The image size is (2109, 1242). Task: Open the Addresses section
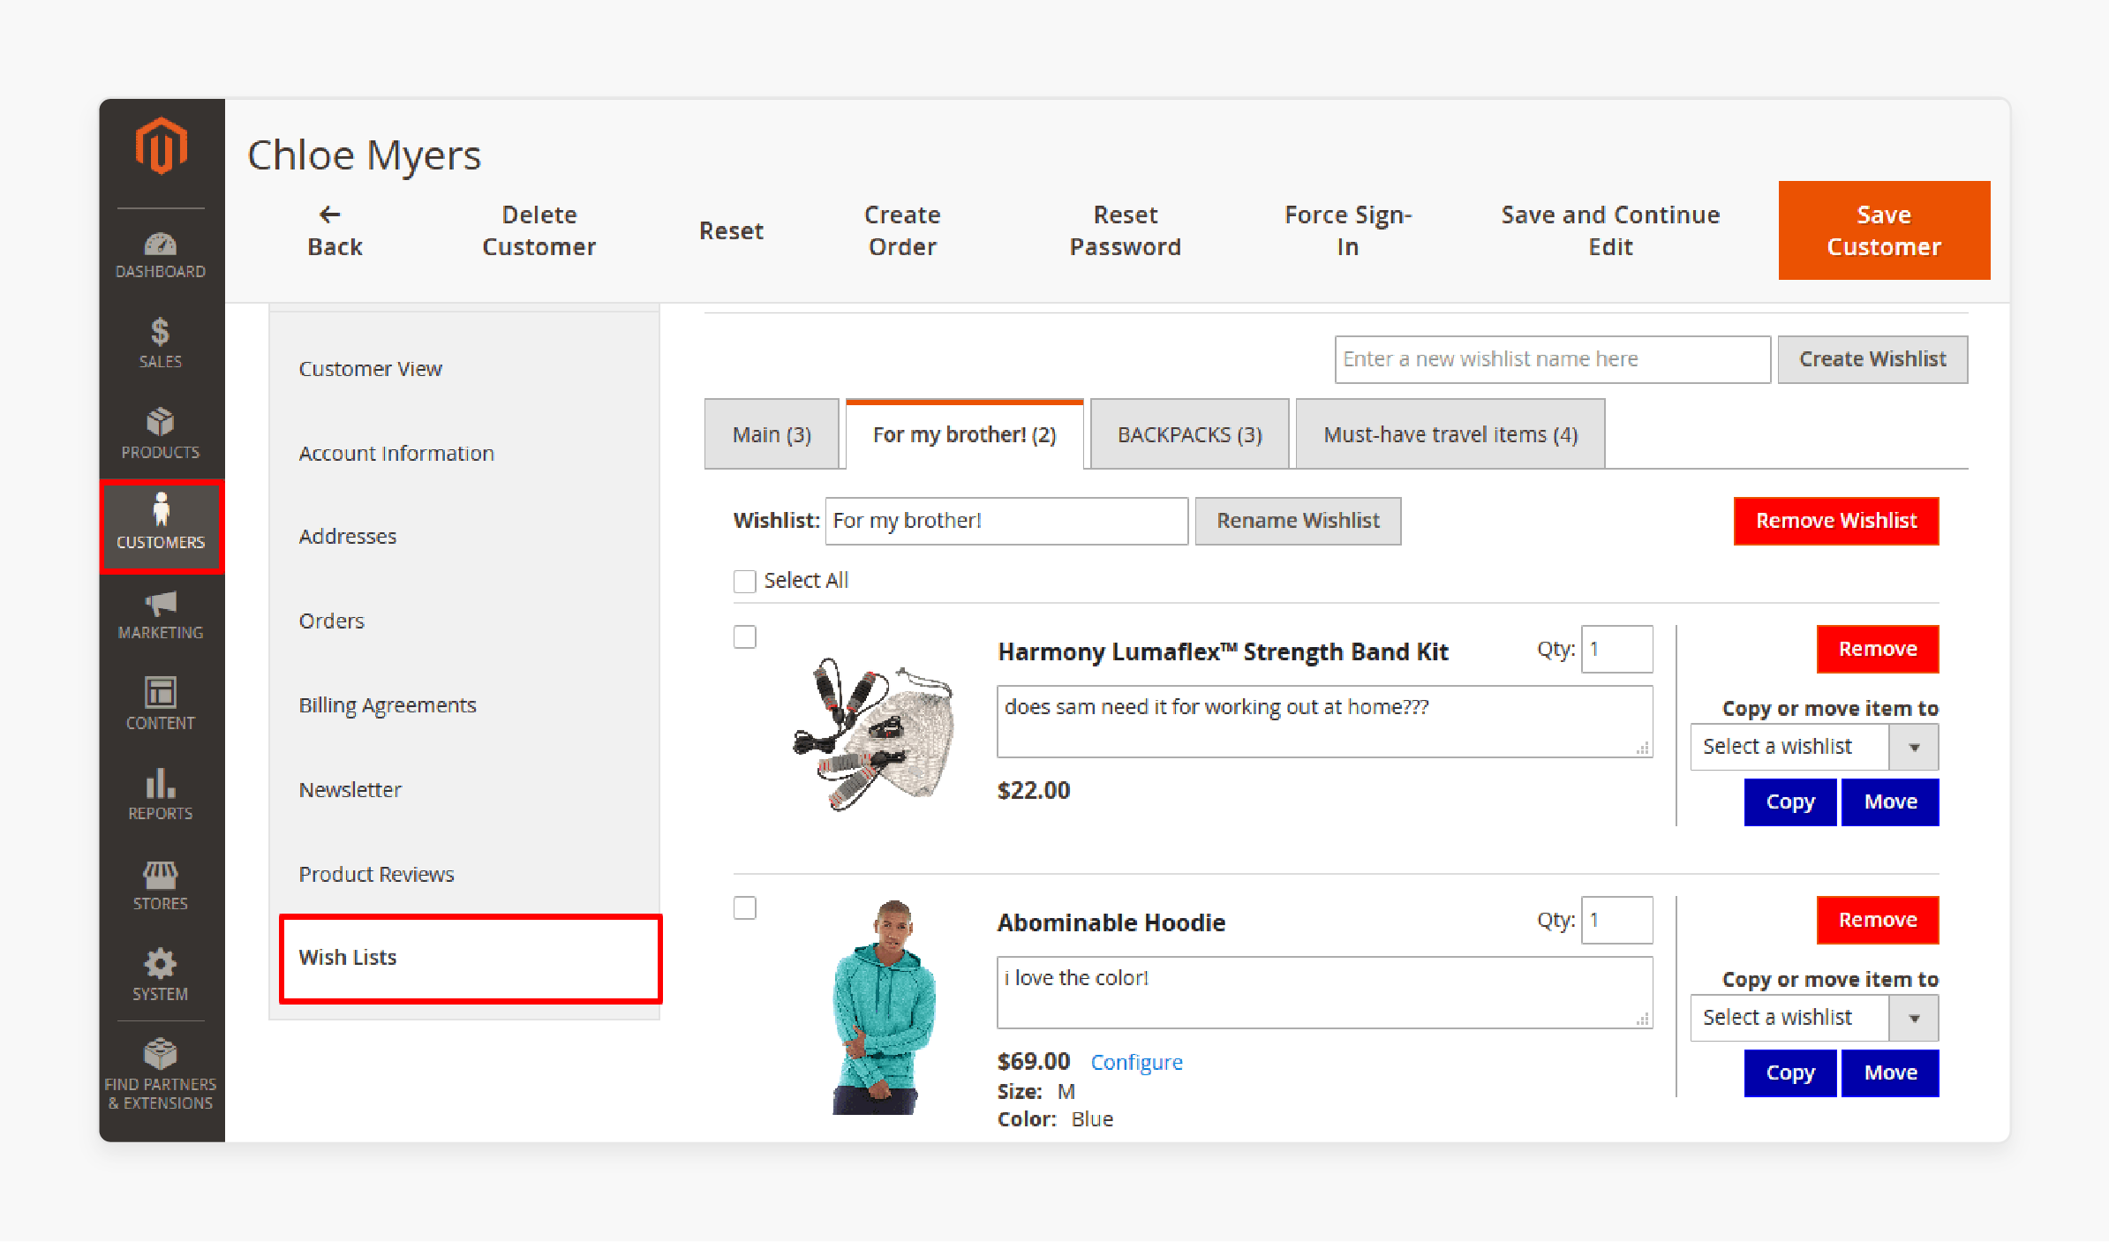click(348, 537)
